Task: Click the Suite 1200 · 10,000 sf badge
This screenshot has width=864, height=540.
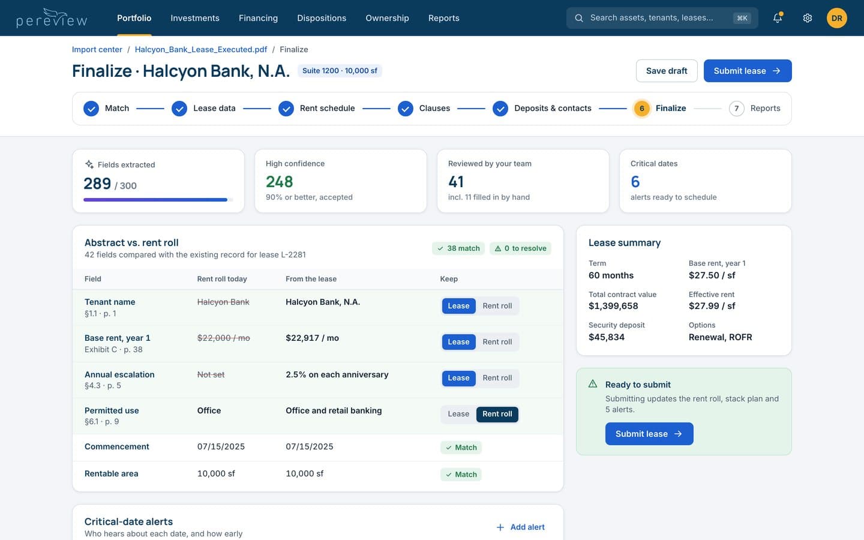Action: pyautogui.click(x=340, y=71)
